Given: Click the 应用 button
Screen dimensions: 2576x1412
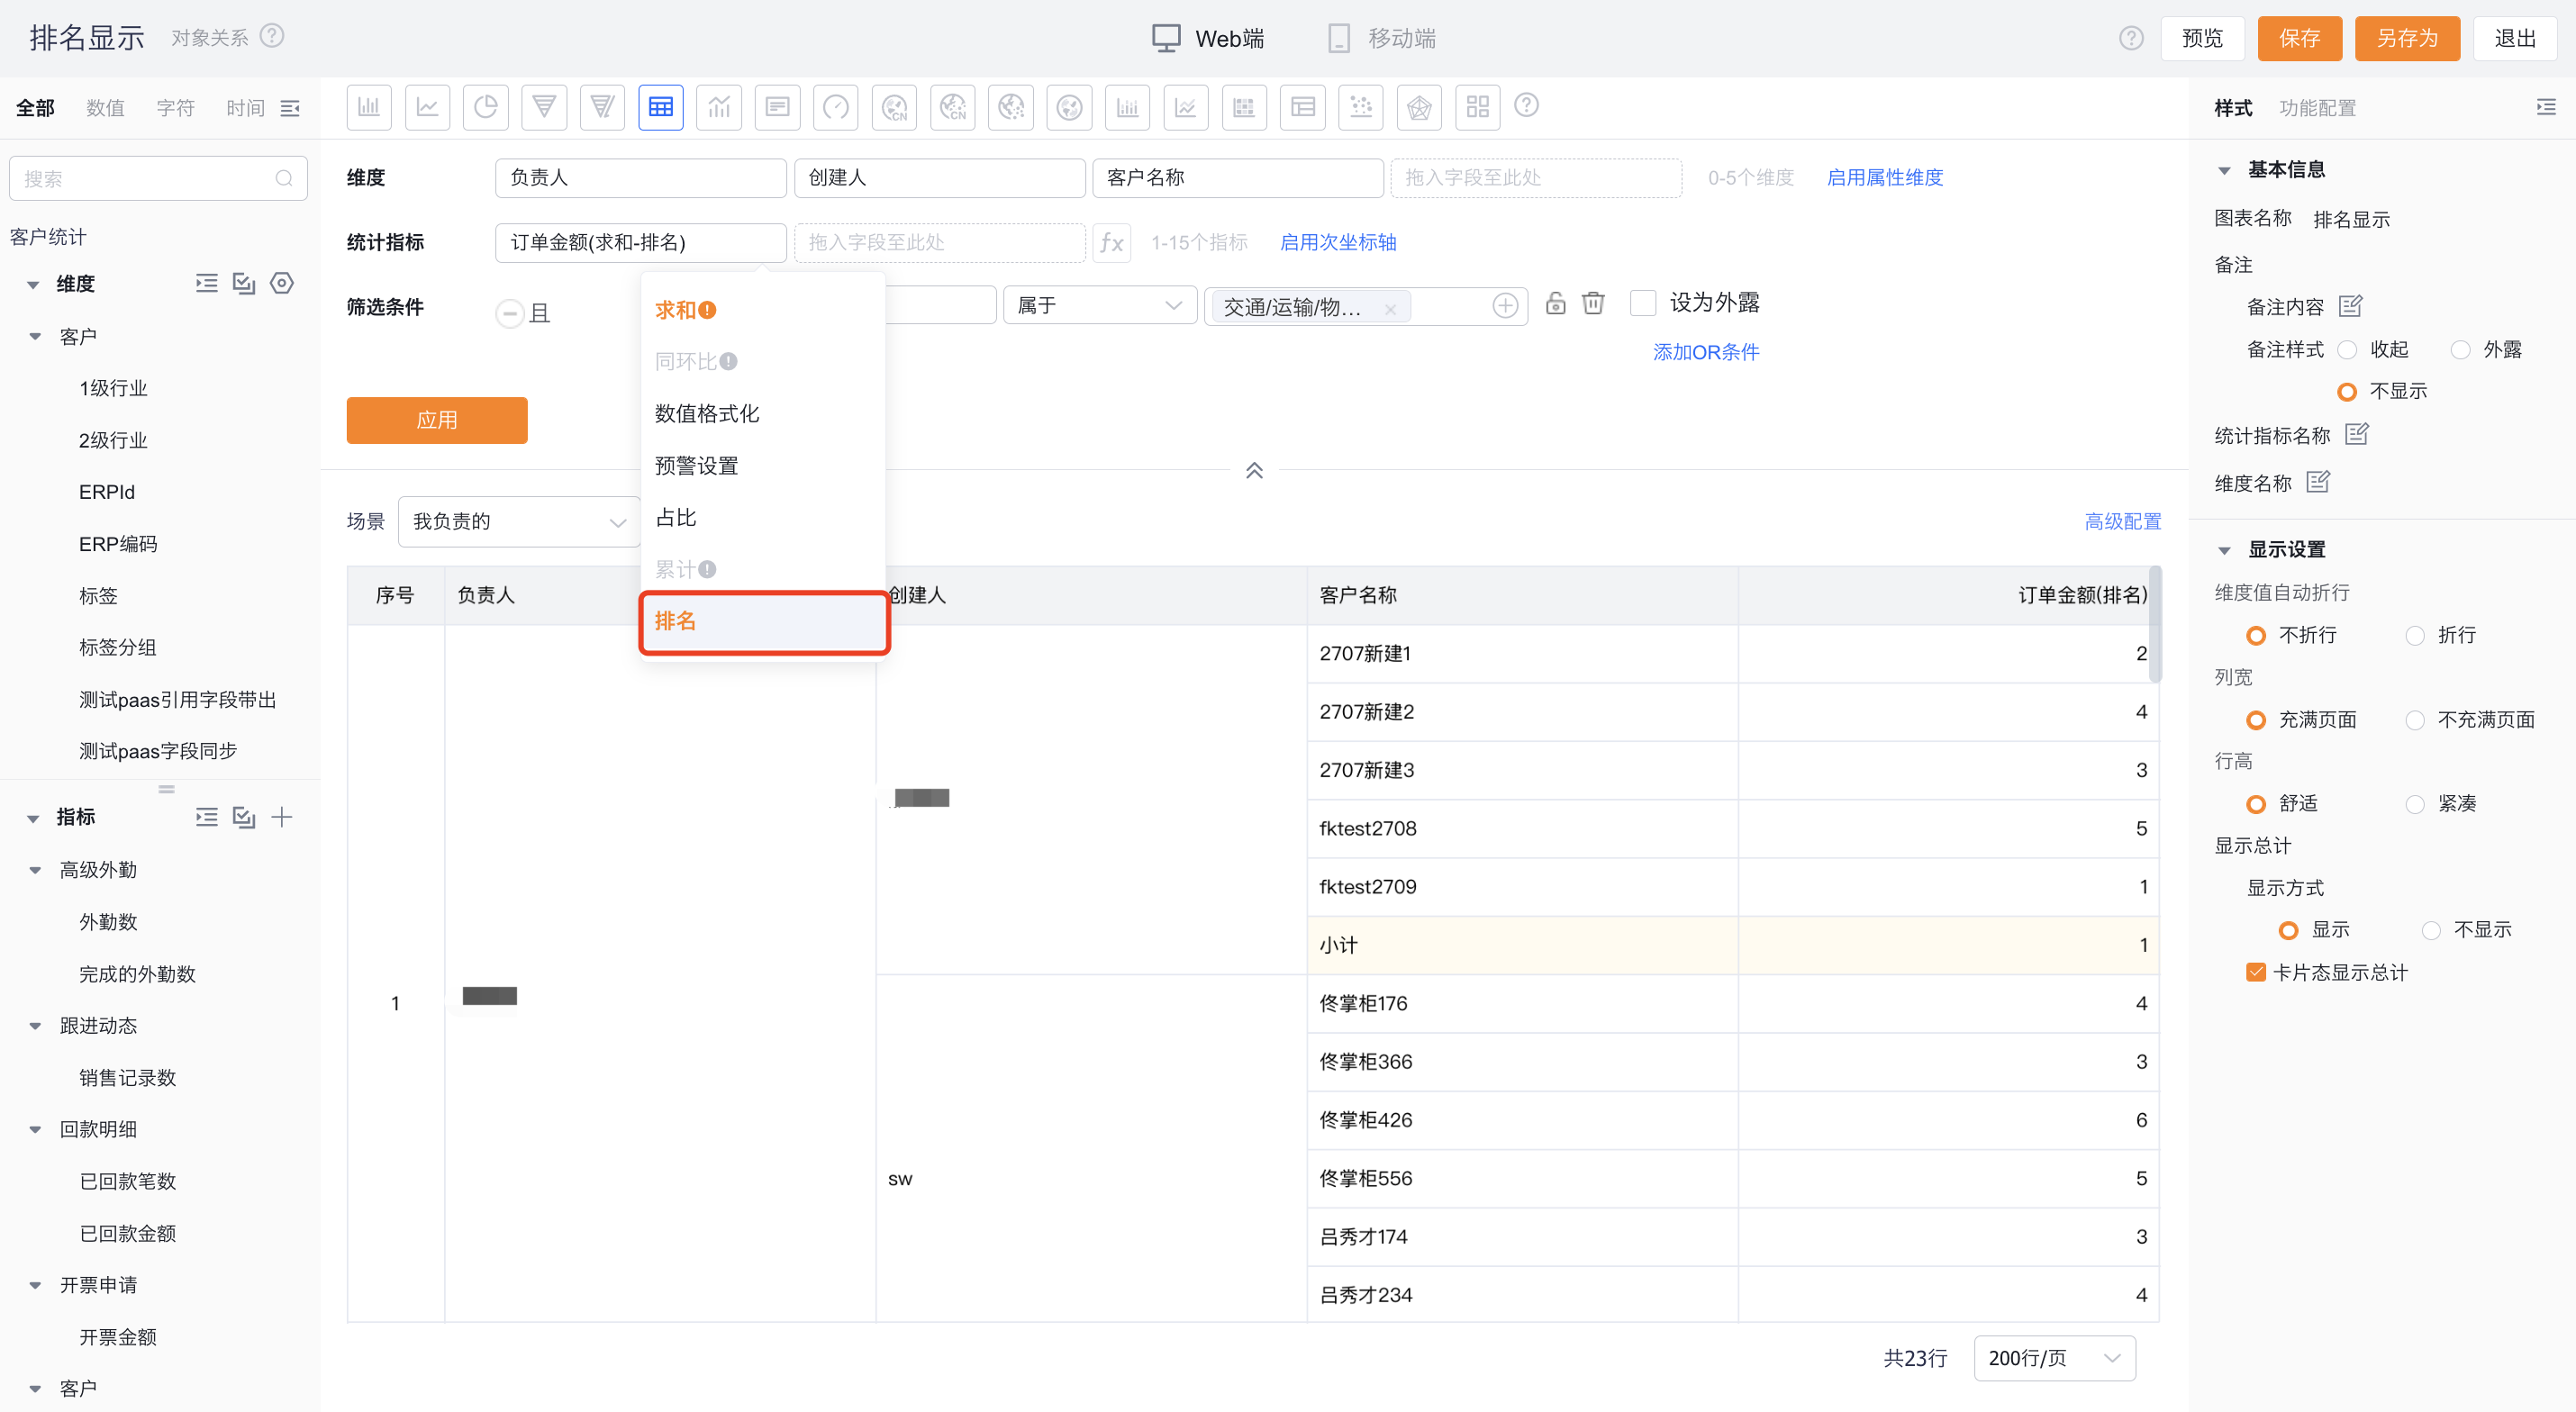Looking at the screenshot, I should coord(437,420).
